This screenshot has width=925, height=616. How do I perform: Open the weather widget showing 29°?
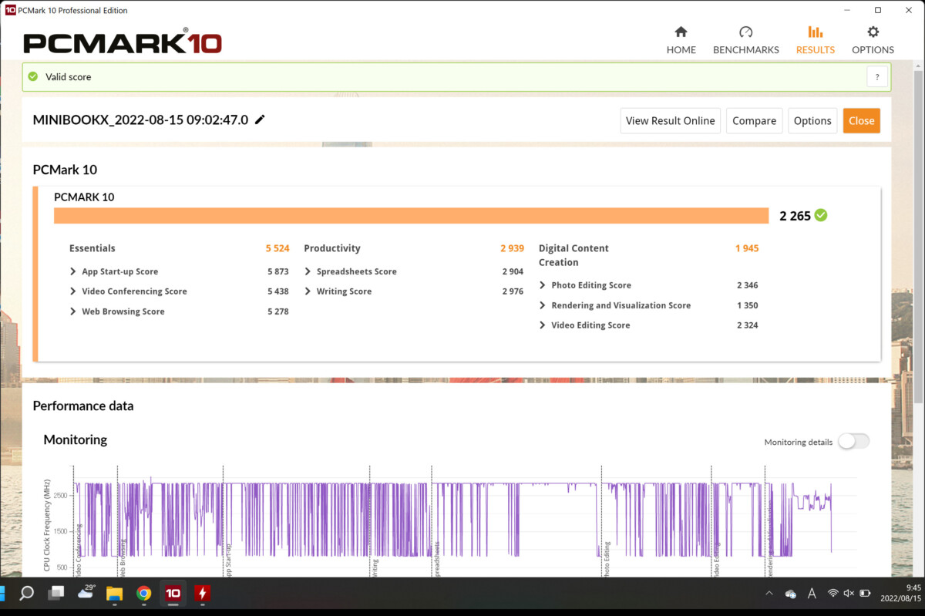point(86,592)
